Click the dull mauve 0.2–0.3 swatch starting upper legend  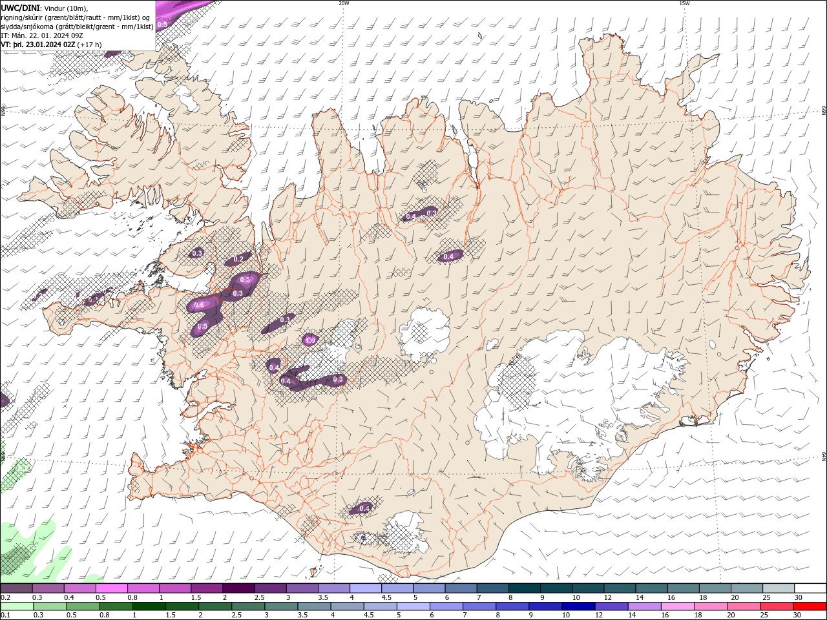pos(16,588)
